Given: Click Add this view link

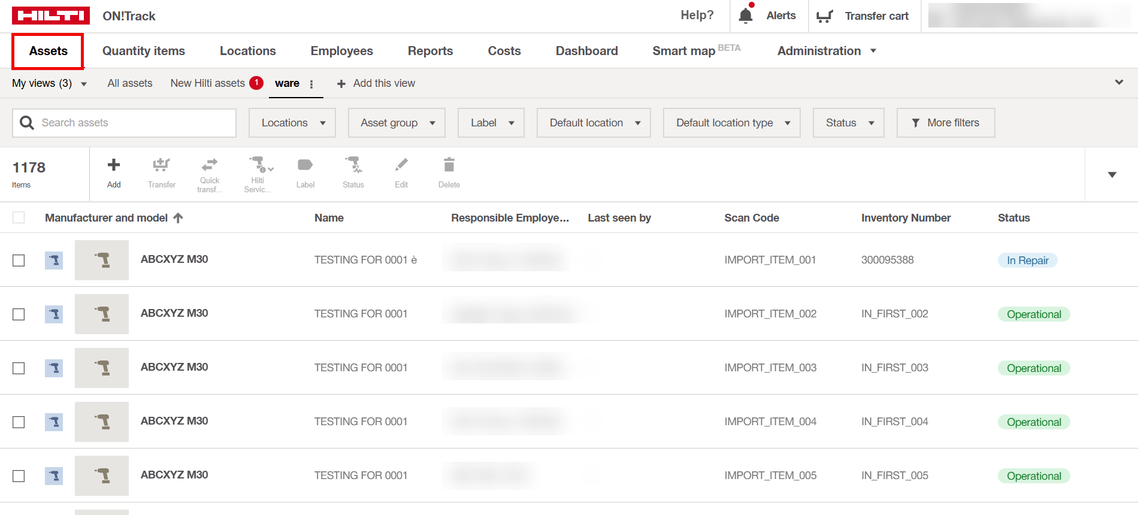Looking at the screenshot, I should 376,83.
